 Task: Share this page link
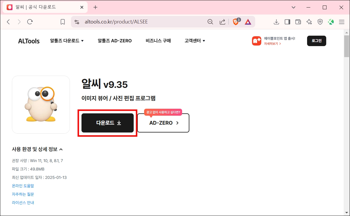pos(222,22)
